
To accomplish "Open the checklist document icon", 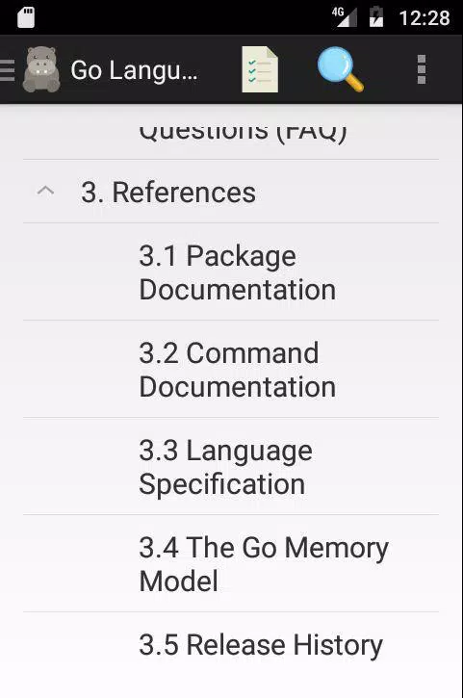I will point(260,69).
